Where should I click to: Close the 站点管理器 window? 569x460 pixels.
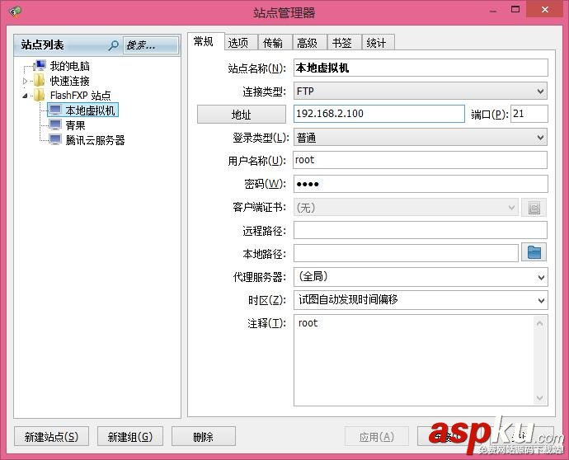pyautogui.click(x=545, y=9)
